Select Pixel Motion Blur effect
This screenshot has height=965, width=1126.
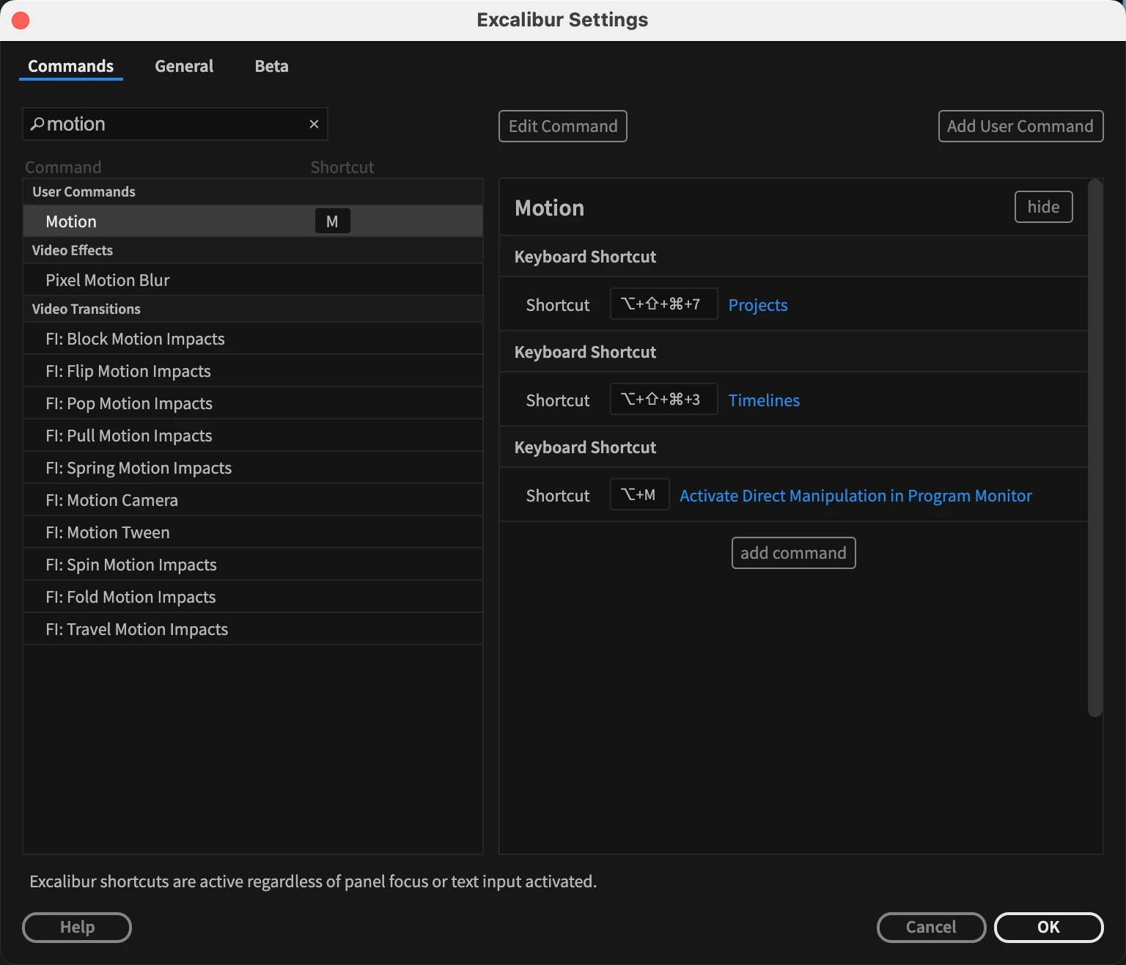(x=253, y=280)
